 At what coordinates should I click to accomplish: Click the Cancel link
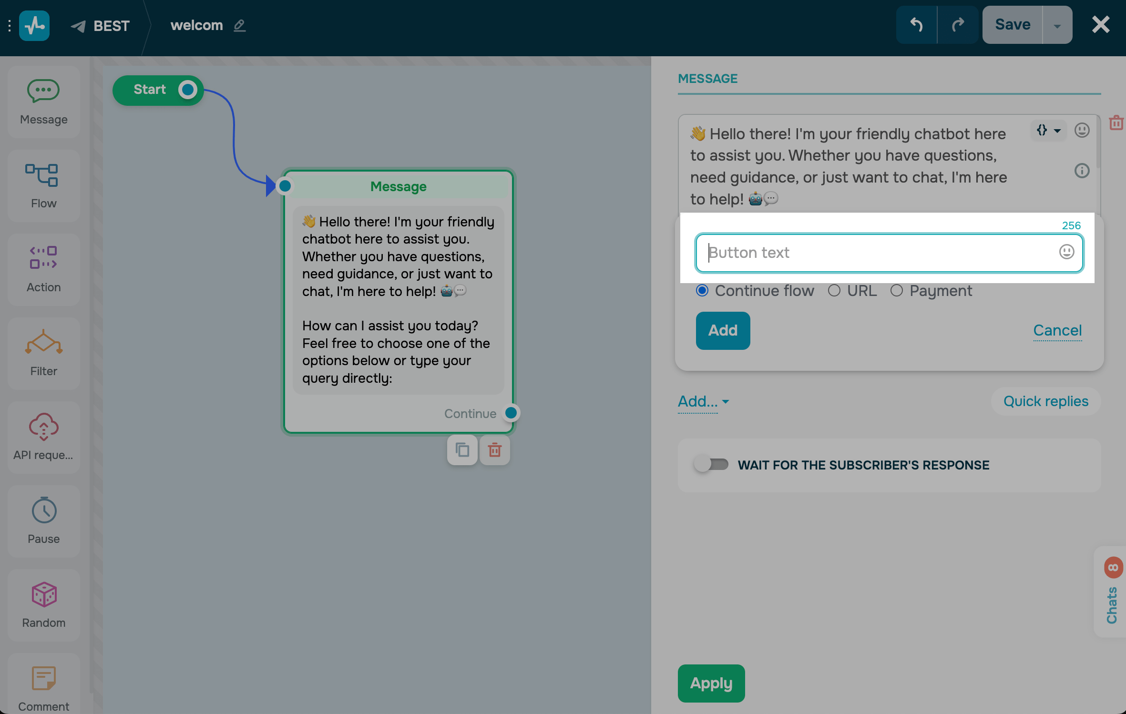(x=1057, y=330)
